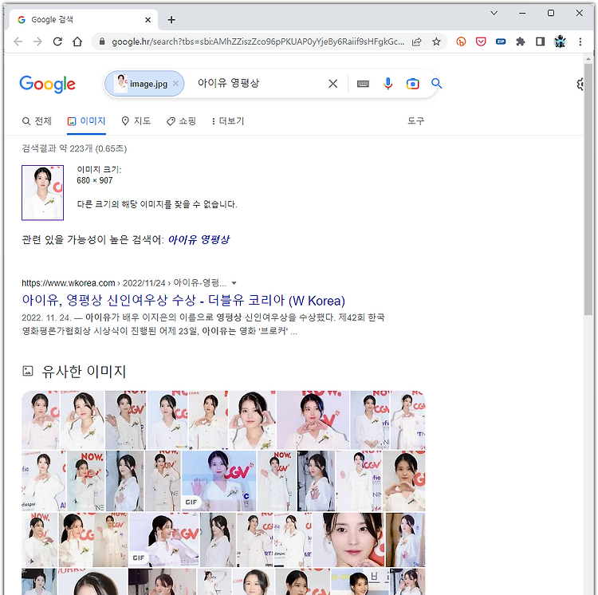The image size is (598, 595).
Task: Open the orange circular extension icon
Action: [461, 41]
